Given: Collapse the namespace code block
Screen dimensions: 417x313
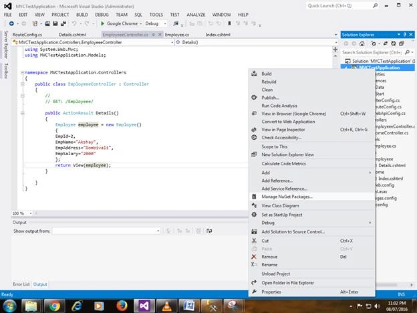Looking at the screenshot, I should [23, 72].
